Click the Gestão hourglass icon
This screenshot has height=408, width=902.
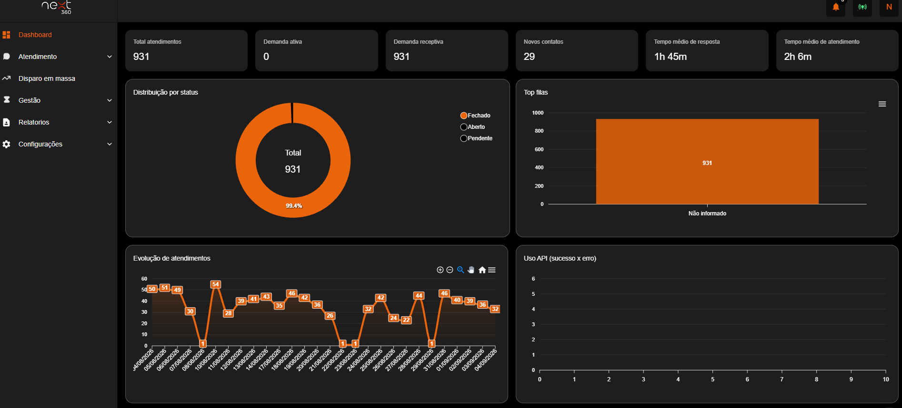(x=7, y=100)
